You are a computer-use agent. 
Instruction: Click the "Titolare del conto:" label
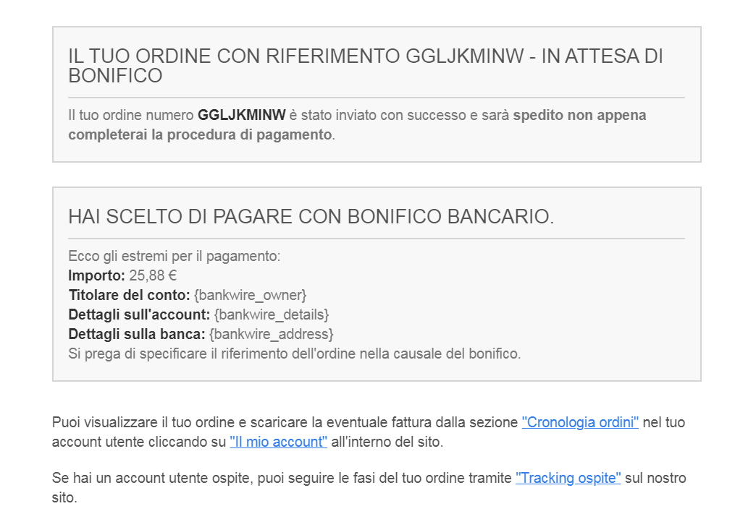[129, 295]
